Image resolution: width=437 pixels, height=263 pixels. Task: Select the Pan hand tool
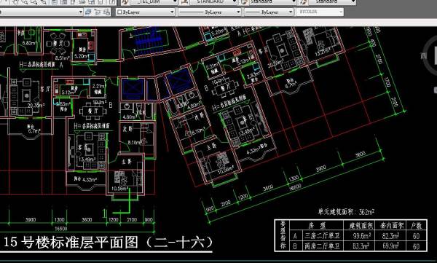(15, 2)
